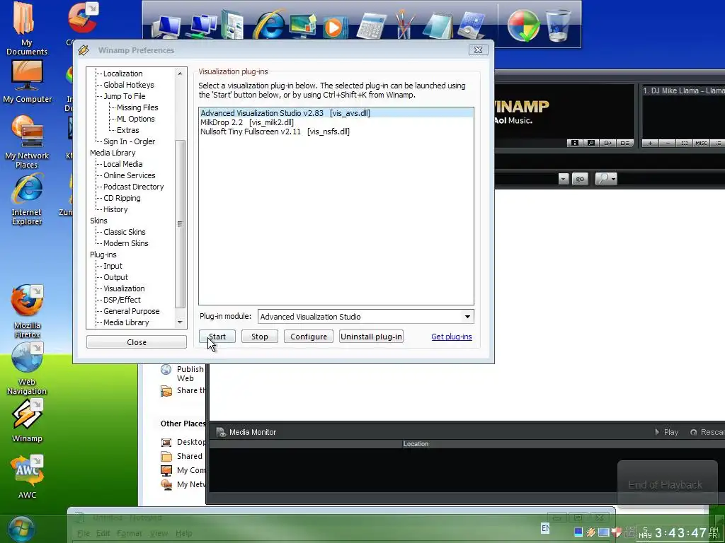The image size is (725, 543).
Task: Open the Start orb menu
Action: click(21, 529)
